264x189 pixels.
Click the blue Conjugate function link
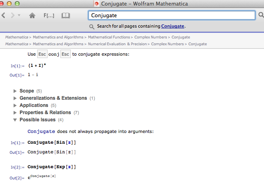[41, 131]
